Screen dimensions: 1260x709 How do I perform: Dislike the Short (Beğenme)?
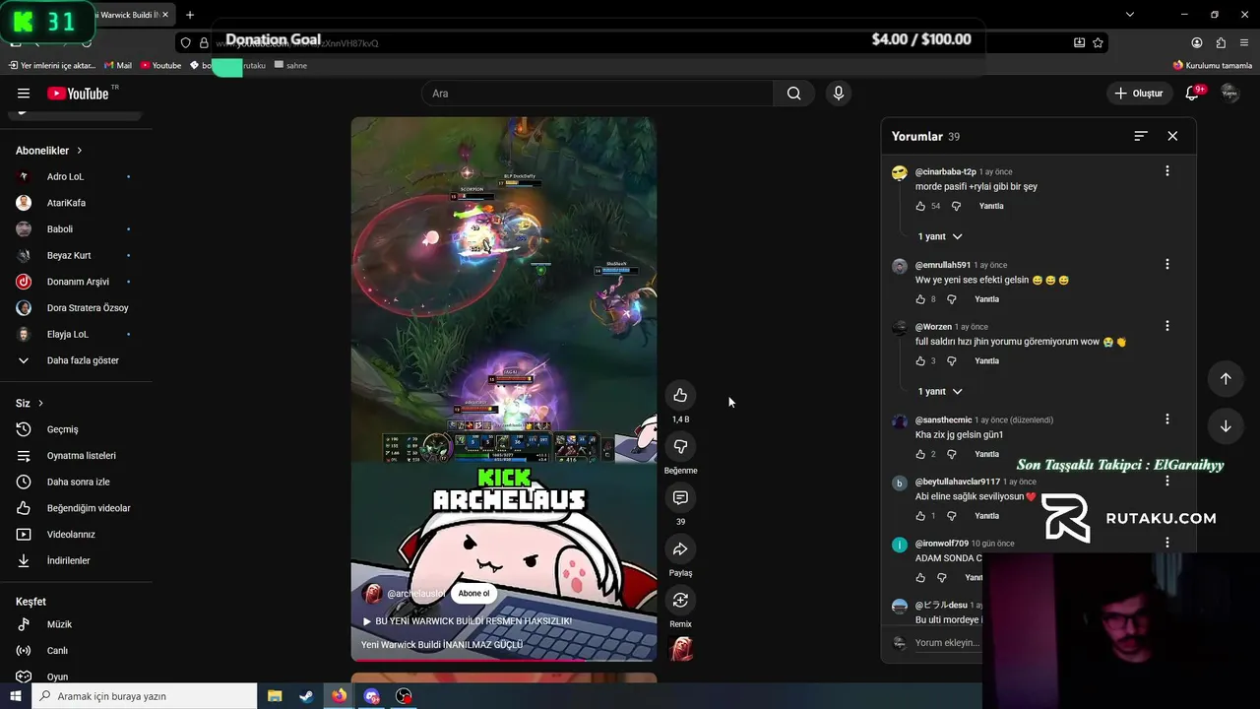click(x=680, y=446)
